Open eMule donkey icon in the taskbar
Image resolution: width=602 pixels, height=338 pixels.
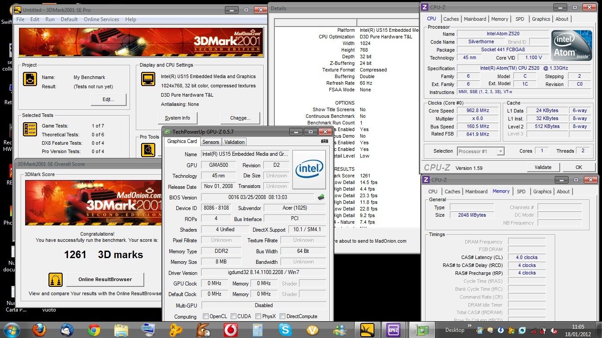(x=203, y=330)
